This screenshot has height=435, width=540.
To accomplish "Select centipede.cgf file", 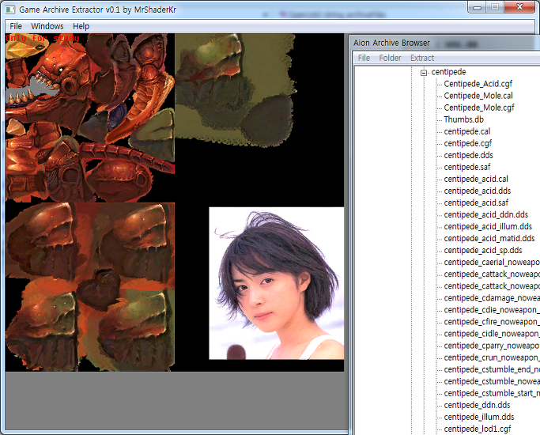I will pos(468,143).
